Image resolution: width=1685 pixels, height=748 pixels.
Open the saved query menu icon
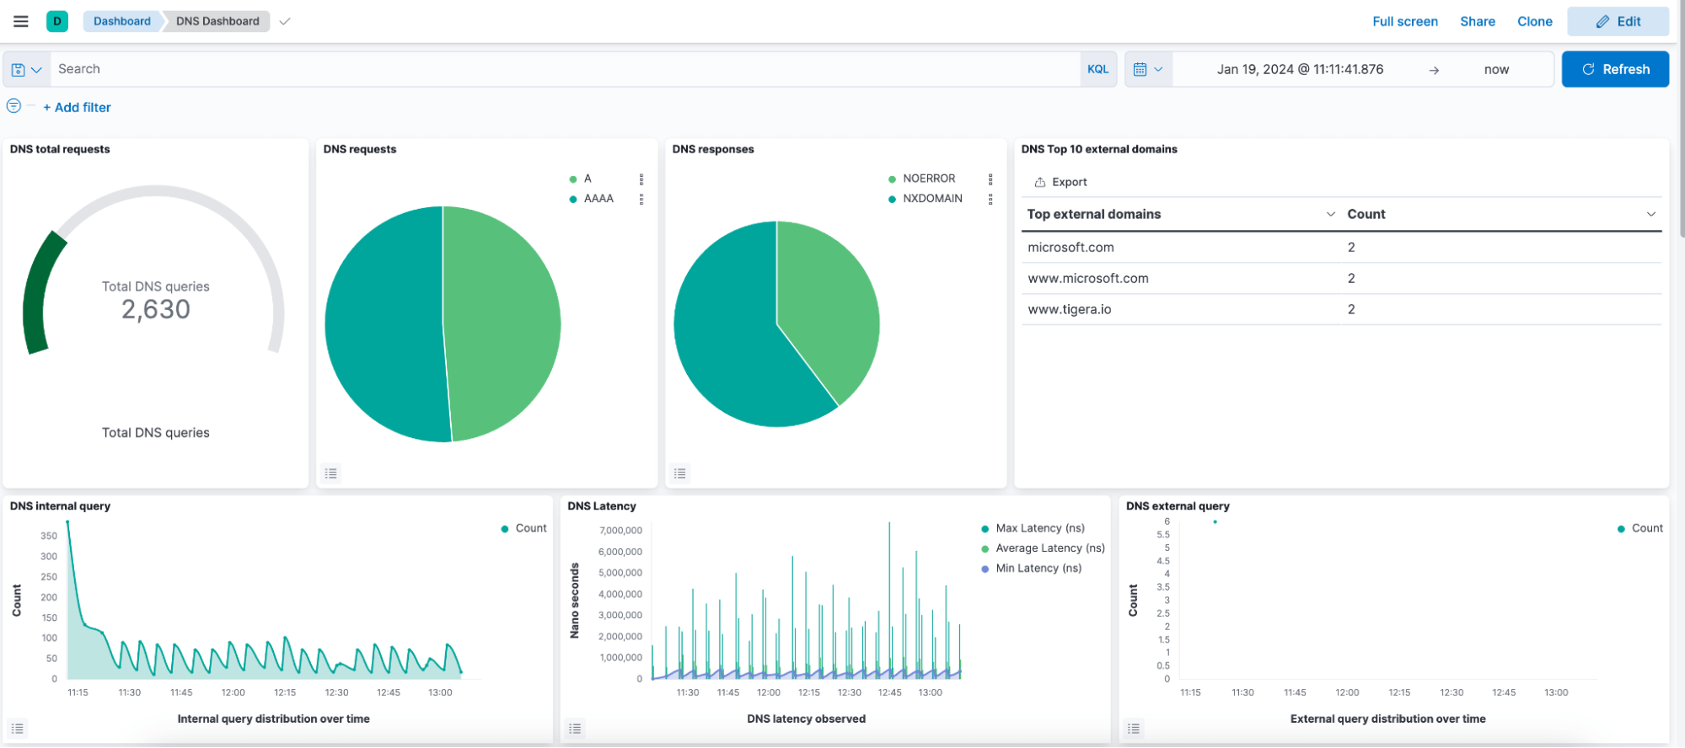click(x=26, y=69)
